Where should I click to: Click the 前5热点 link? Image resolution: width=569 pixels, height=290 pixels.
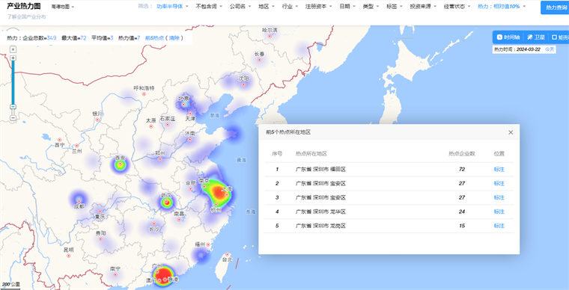[x=154, y=37]
